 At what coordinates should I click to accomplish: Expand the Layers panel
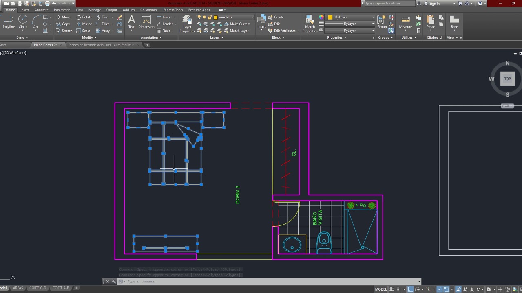point(217,37)
